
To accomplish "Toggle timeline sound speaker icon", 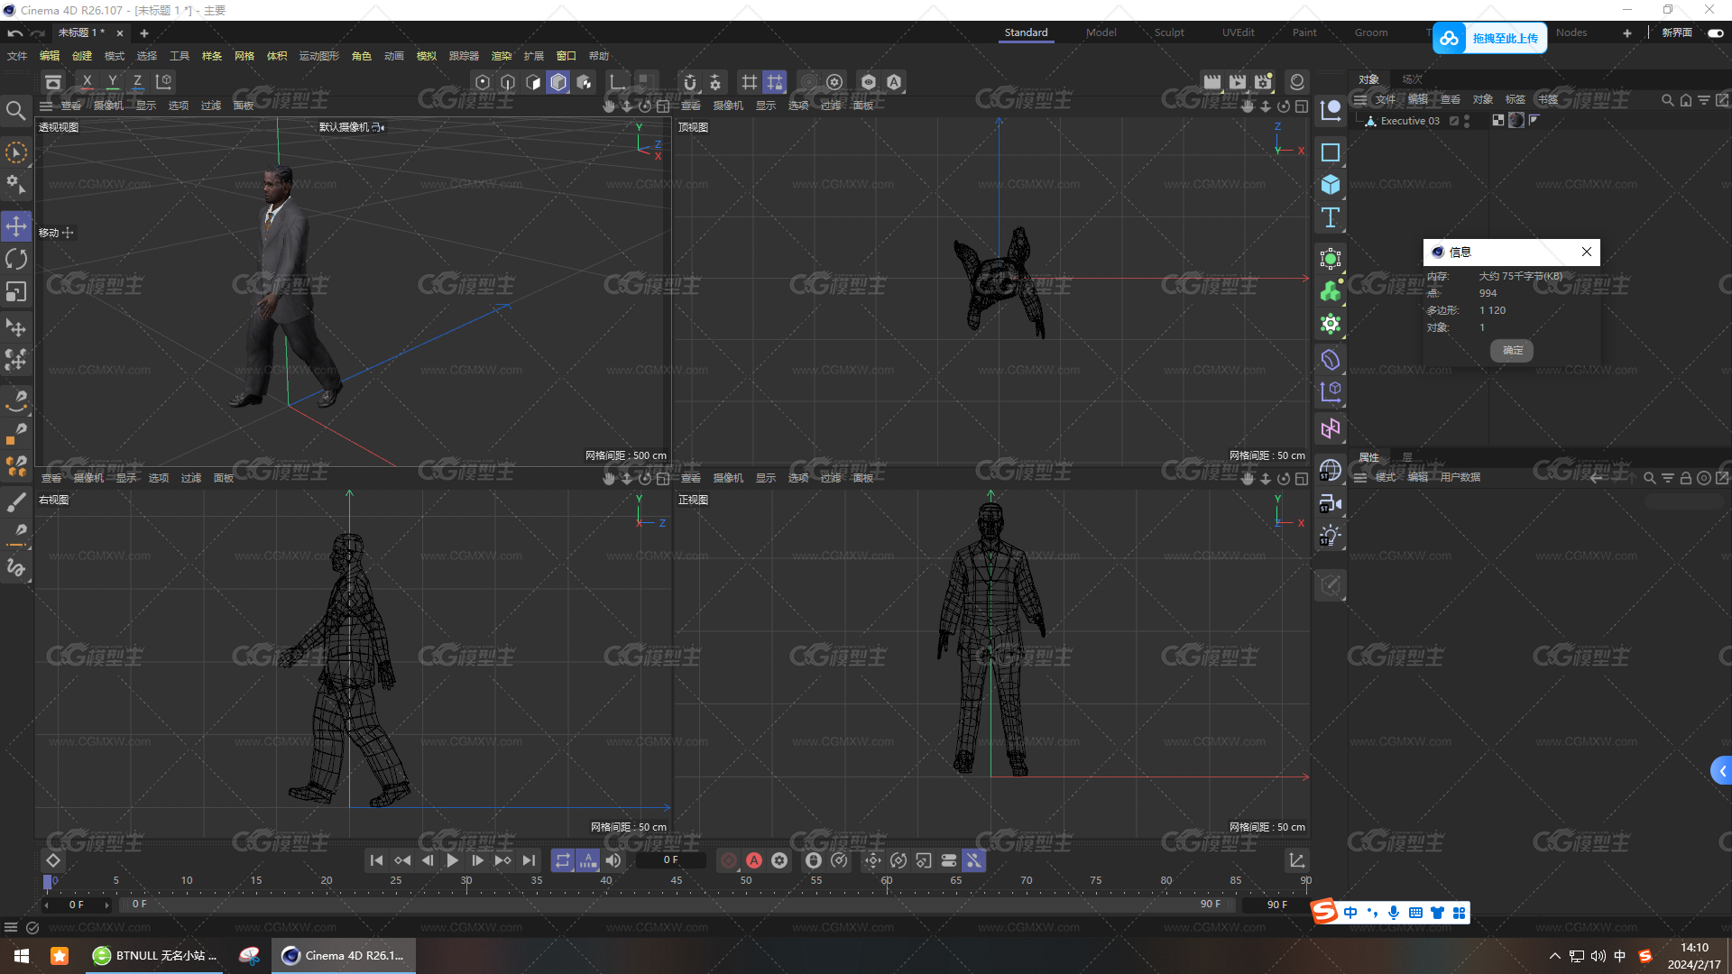I will [x=613, y=860].
